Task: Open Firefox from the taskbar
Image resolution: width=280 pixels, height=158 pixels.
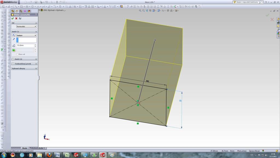Action: 49,155
